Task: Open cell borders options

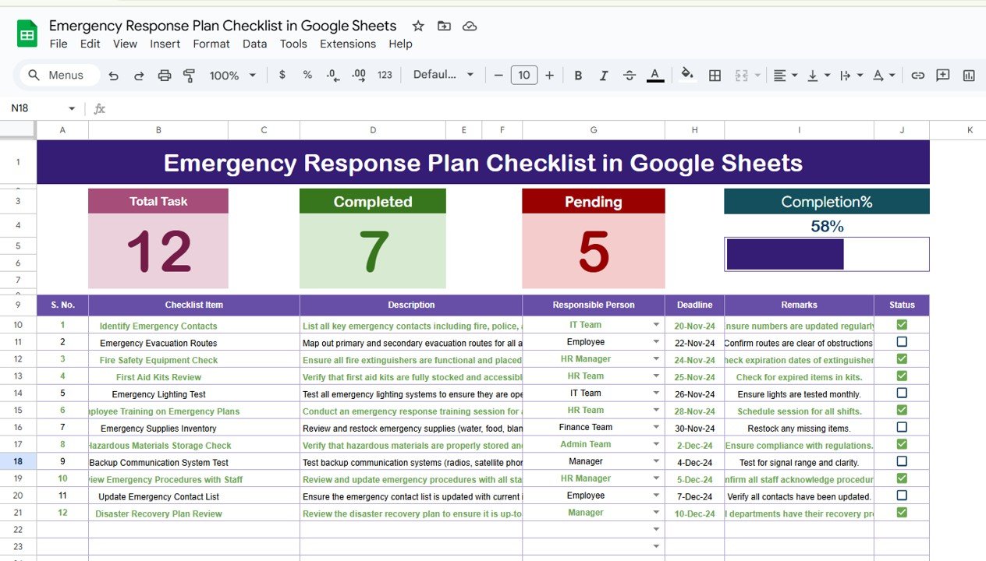Action: (715, 75)
